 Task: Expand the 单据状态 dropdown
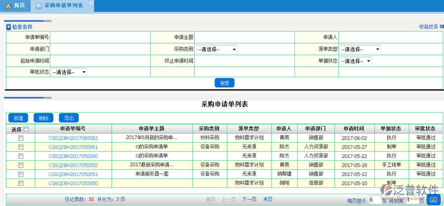tap(356, 61)
